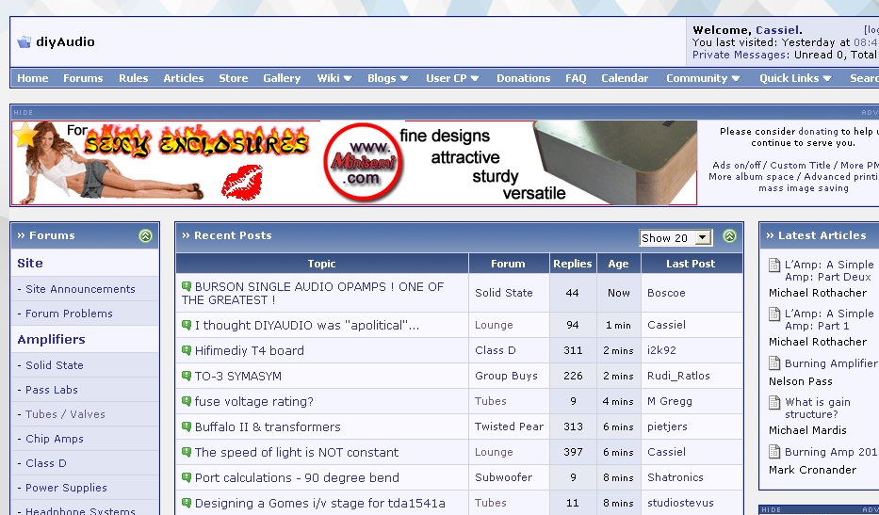879x515 pixels.
Task: View last poster Rudi_Ratlos
Action: click(x=678, y=376)
